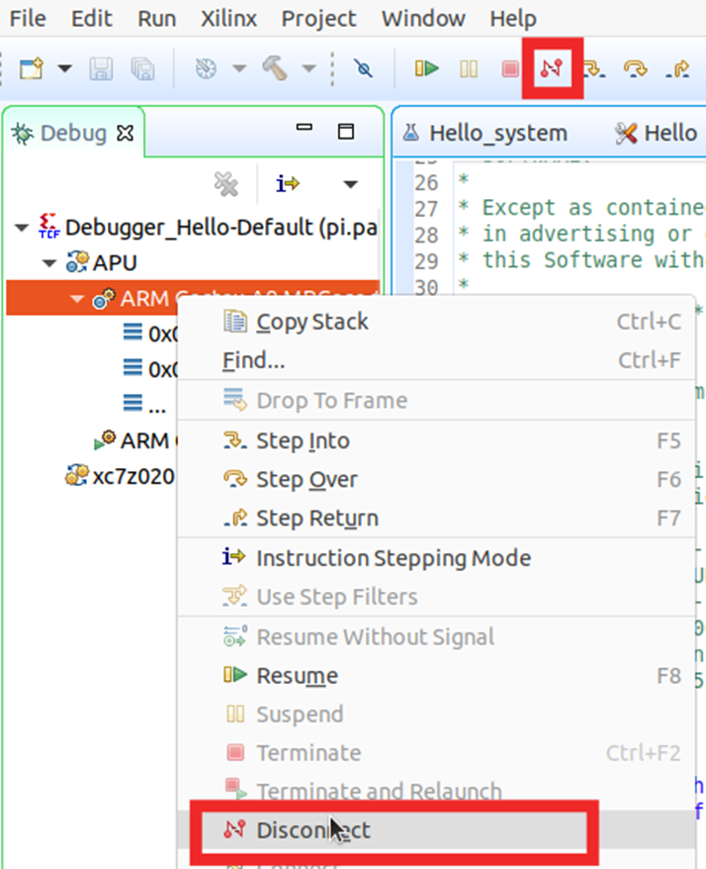Minimize the Debug view panel
This screenshot has width=706, height=869.
[305, 131]
